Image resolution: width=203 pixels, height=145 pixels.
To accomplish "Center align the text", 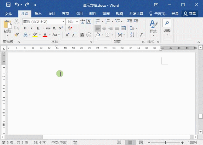I will (104, 28).
